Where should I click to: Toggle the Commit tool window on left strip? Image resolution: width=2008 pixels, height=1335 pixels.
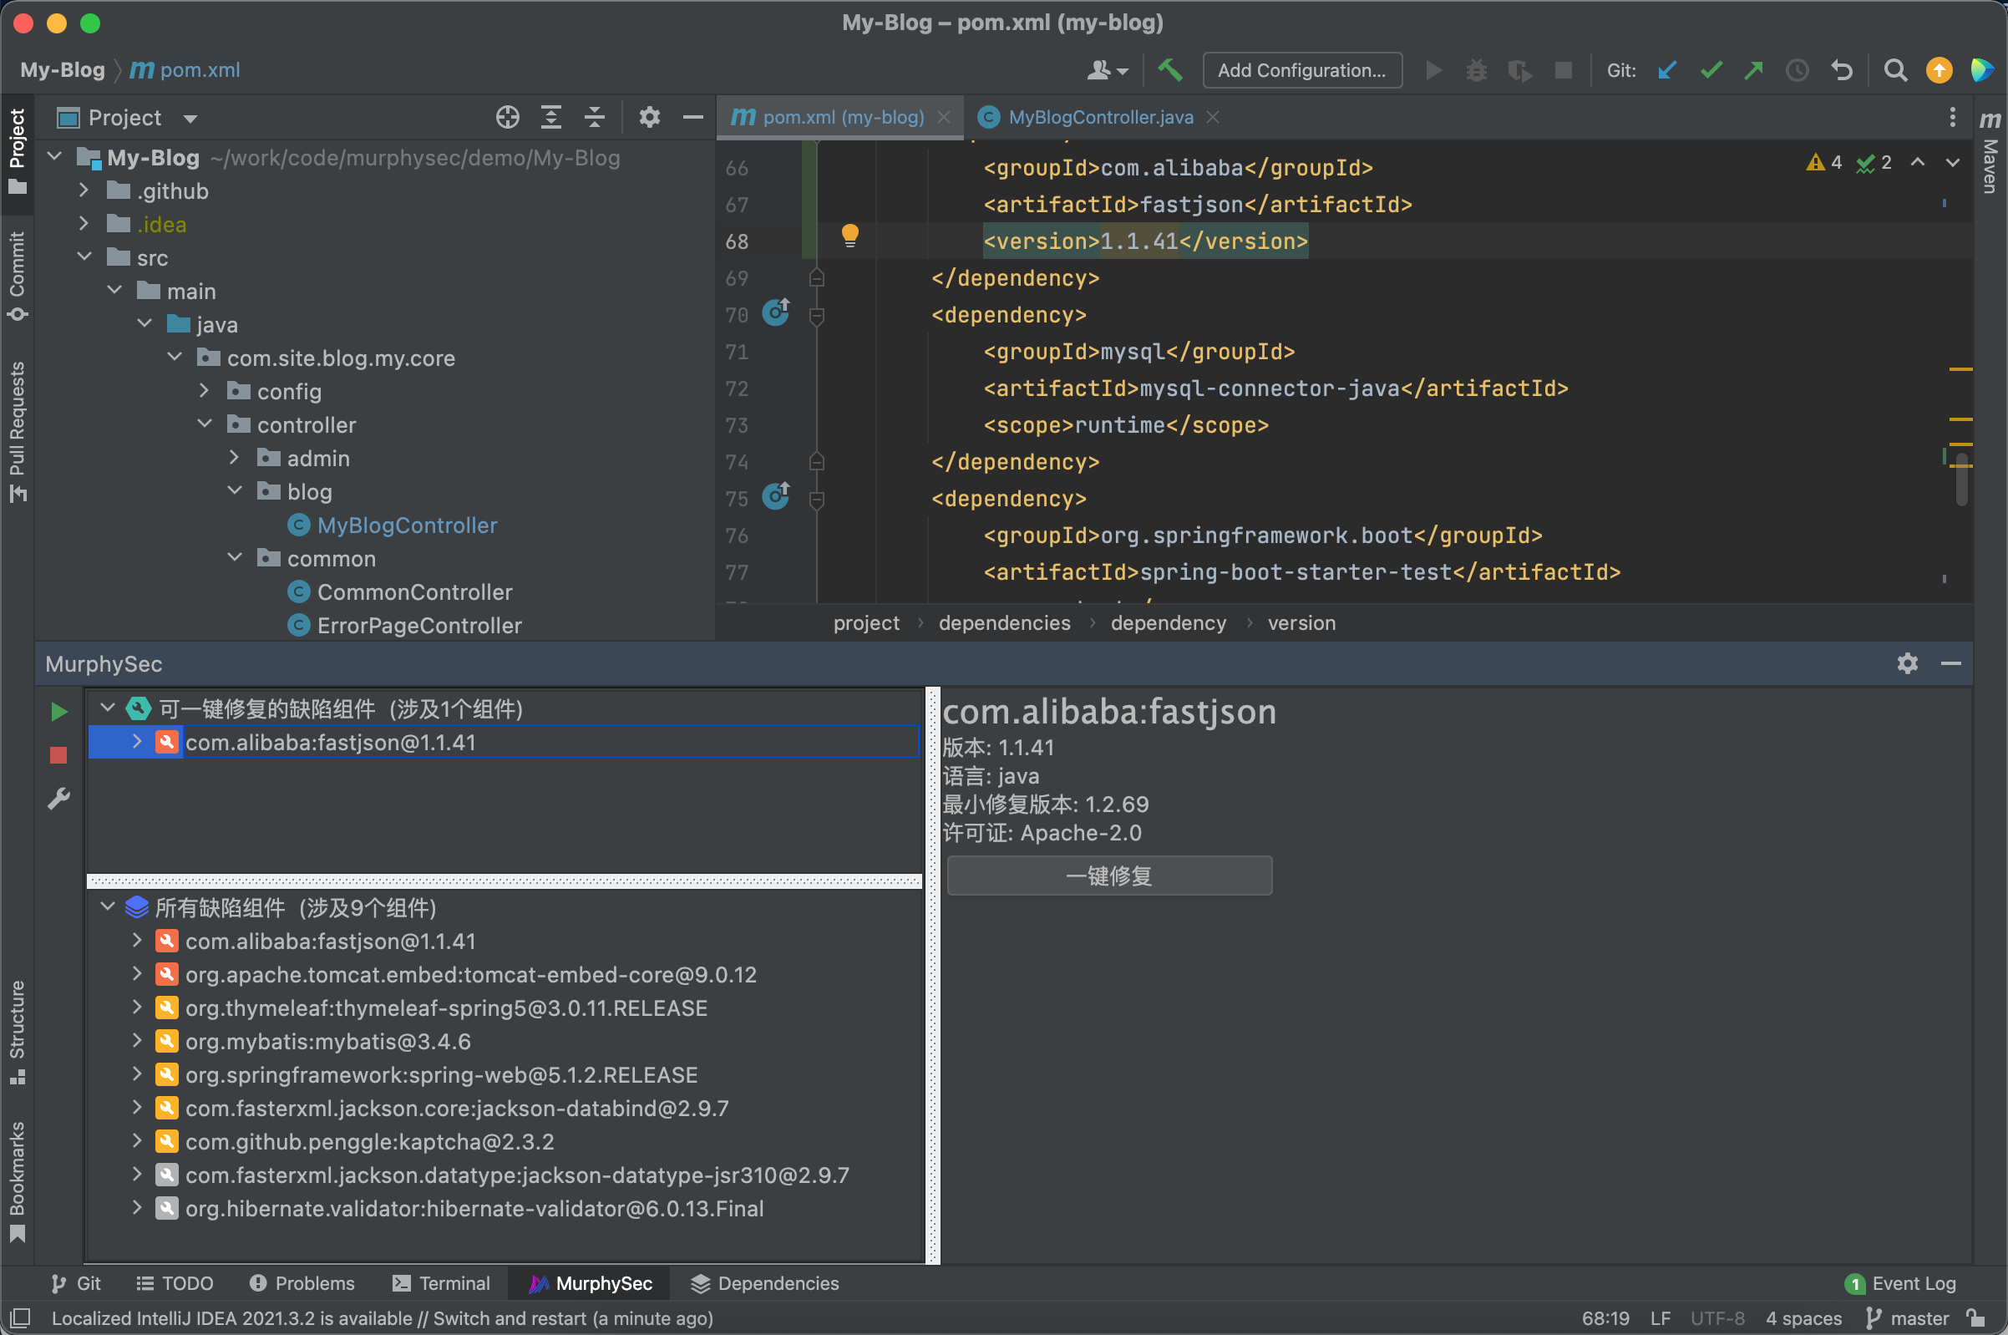[17, 274]
